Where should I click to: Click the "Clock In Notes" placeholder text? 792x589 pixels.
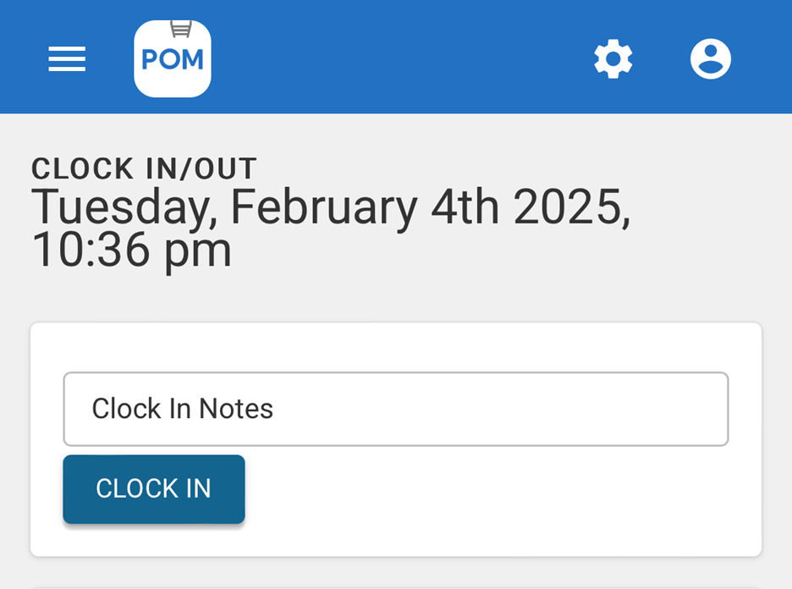pyautogui.click(x=183, y=409)
